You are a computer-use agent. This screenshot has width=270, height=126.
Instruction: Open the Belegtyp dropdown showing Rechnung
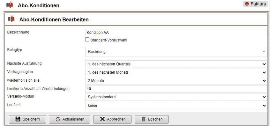(x=176, y=51)
